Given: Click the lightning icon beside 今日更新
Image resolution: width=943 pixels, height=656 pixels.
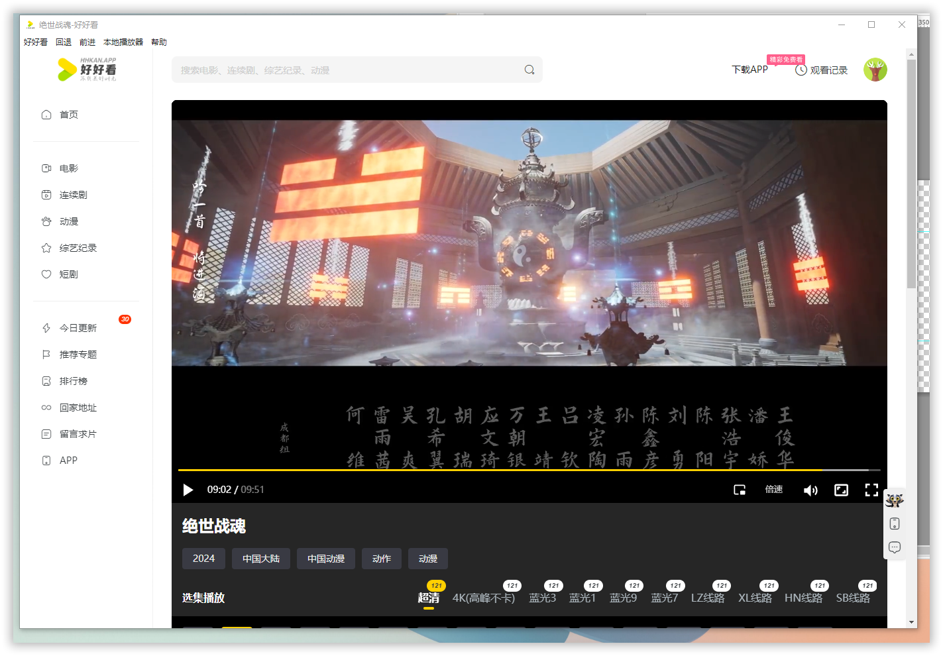Looking at the screenshot, I should (46, 328).
